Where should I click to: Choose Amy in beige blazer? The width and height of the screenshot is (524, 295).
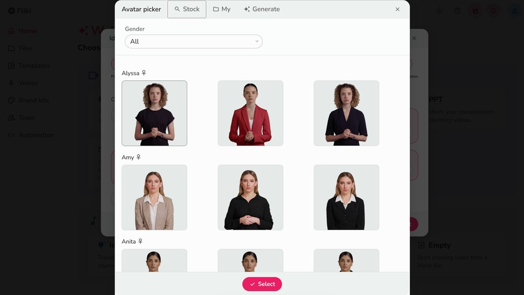tap(154, 197)
